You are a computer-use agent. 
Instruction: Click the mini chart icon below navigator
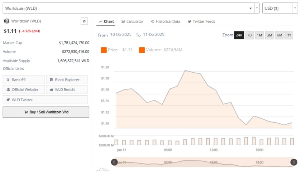pos(103,169)
